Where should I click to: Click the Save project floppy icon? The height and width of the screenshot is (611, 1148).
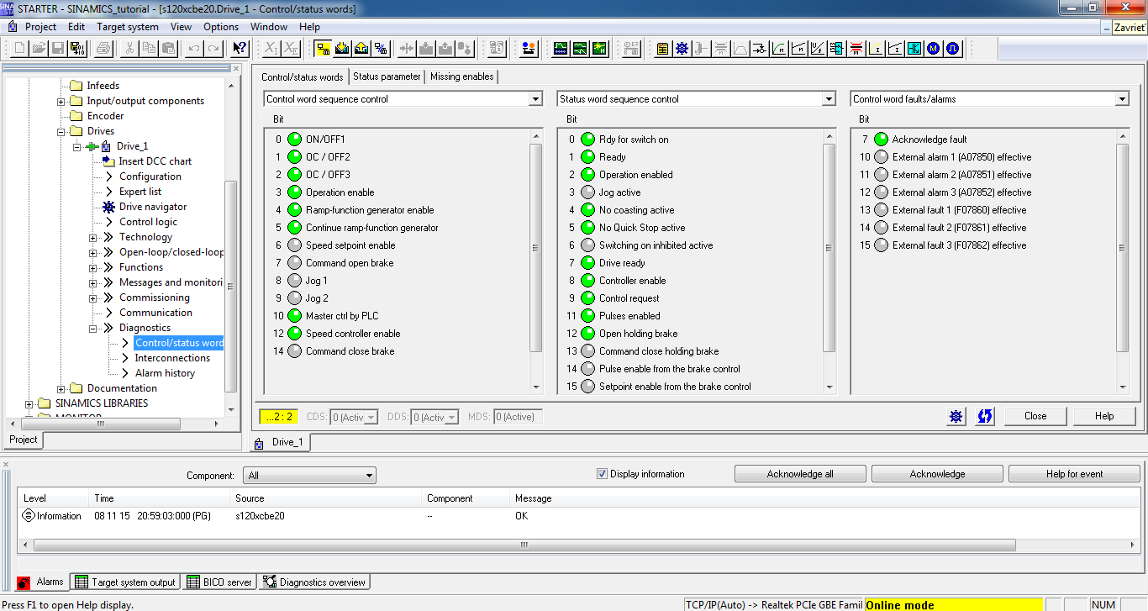pyautogui.click(x=59, y=49)
